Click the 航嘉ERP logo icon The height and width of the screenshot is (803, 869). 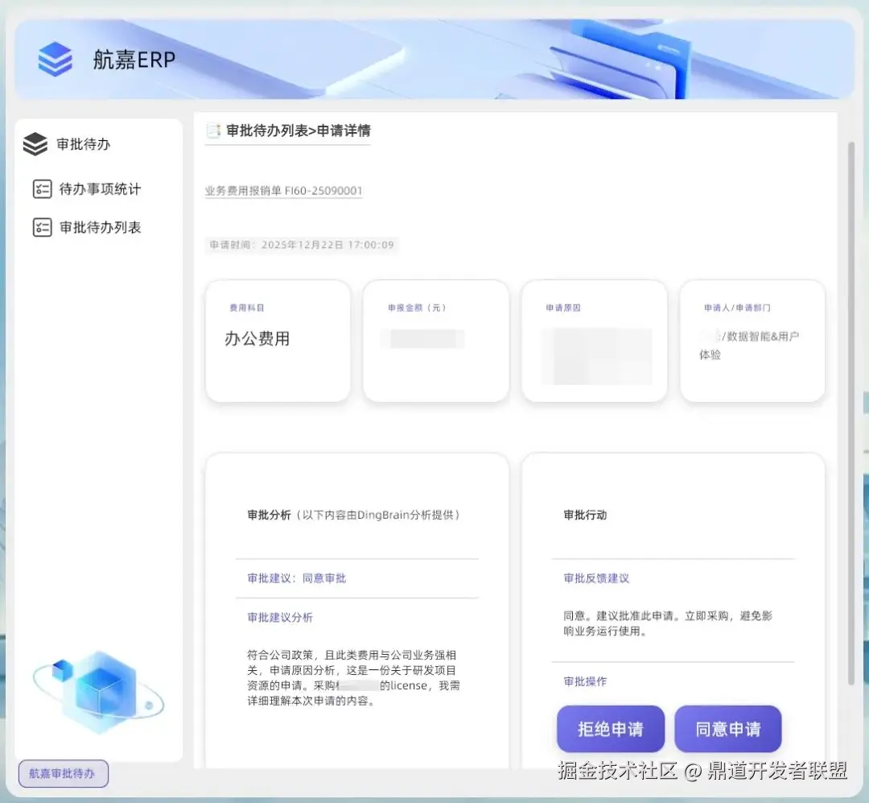[x=54, y=59]
